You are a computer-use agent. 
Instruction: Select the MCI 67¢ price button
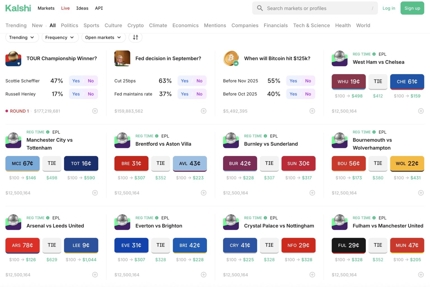click(x=22, y=163)
